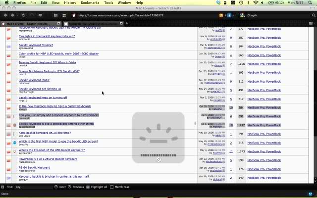Open the Wi-Fi menu bar icon
Screen dimensions: 317x198
pos(256,2)
